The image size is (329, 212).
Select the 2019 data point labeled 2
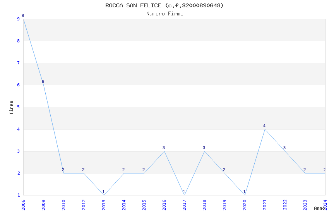[x=224, y=170]
